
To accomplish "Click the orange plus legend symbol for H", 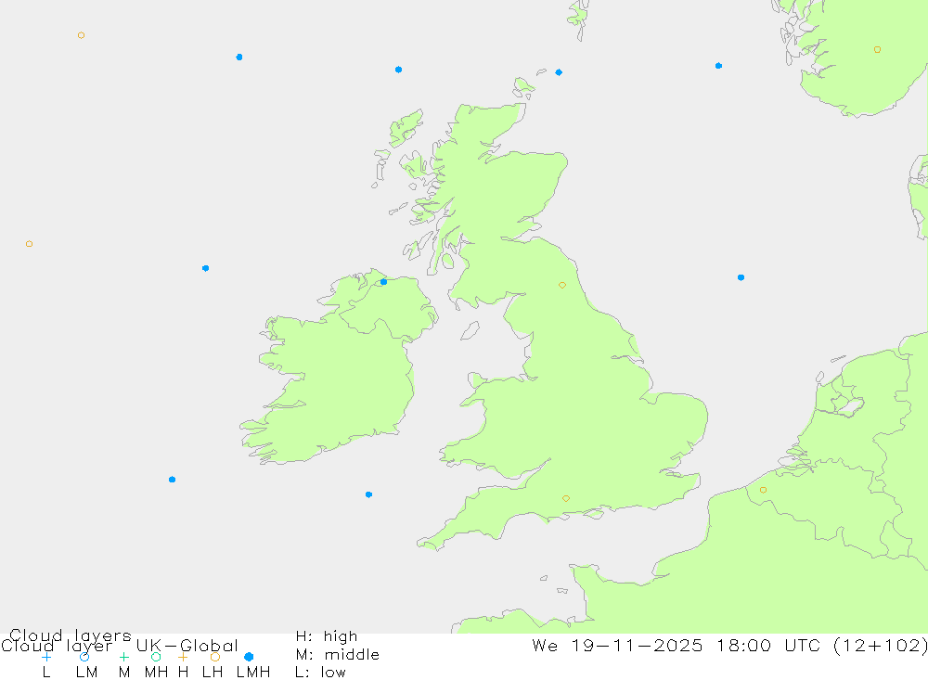I will tap(183, 657).
